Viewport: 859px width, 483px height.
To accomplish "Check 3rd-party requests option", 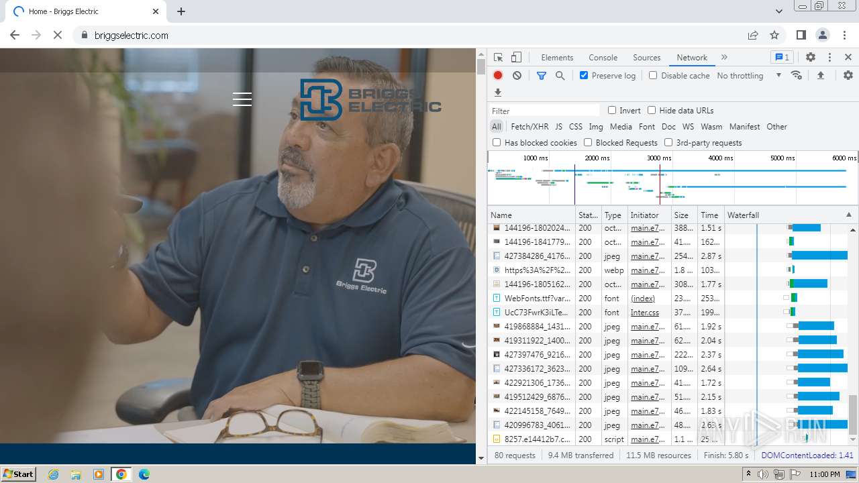I will tap(668, 143).
